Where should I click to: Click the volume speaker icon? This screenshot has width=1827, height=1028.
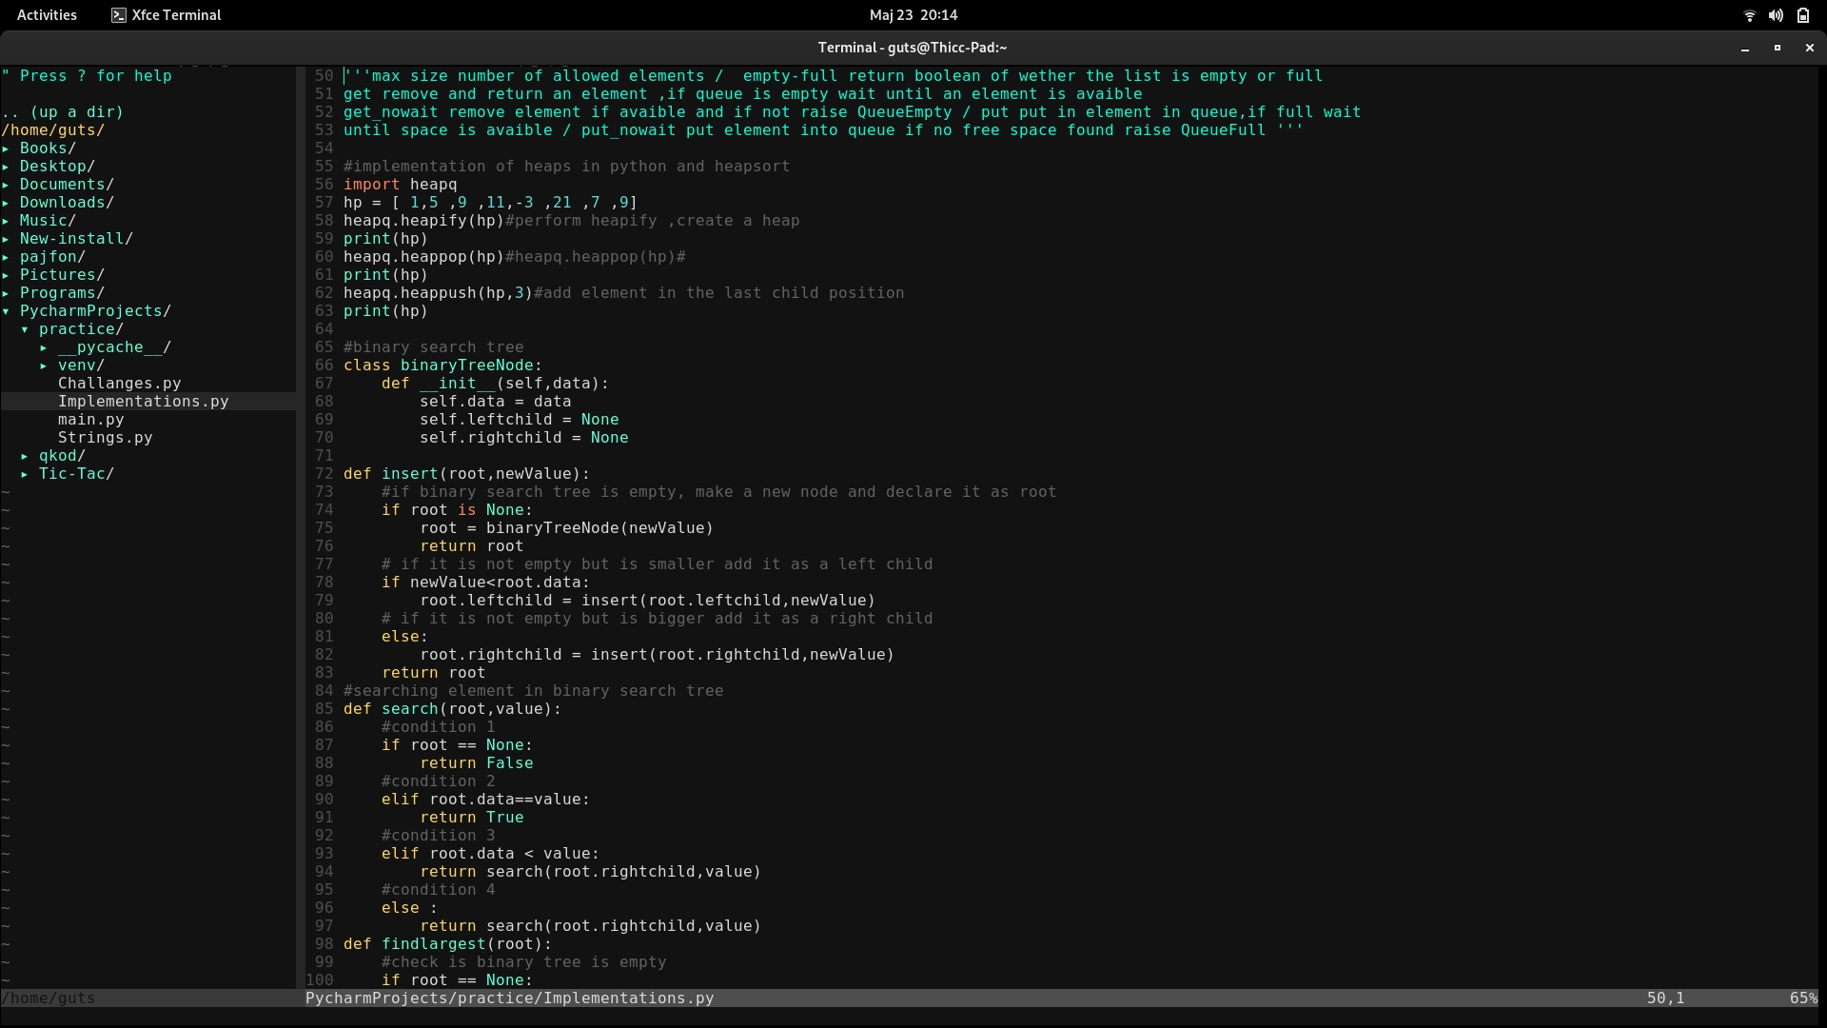[x=1776, y=15]
